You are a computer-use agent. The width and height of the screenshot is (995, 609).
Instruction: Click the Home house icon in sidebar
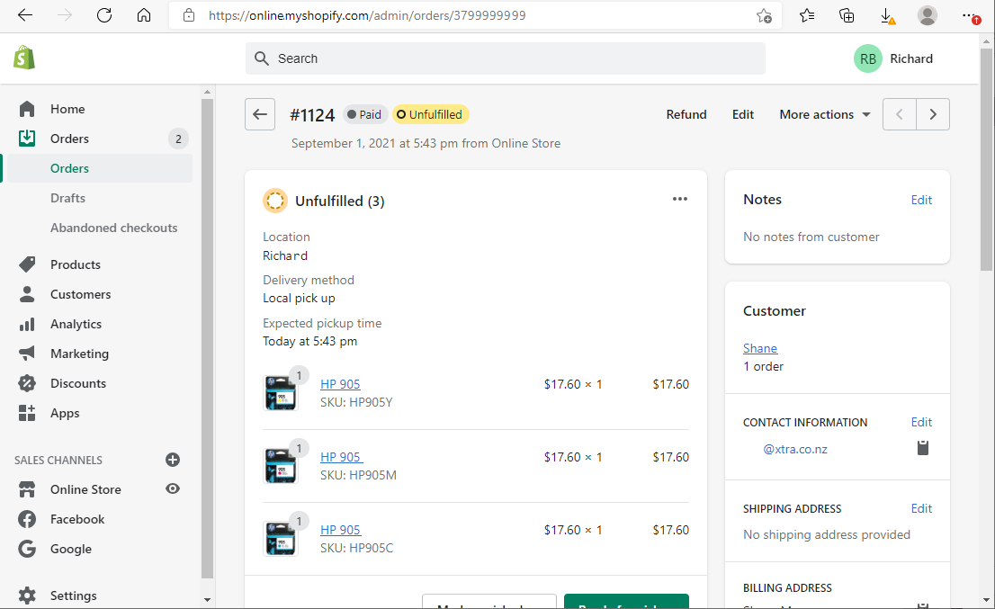27,109
